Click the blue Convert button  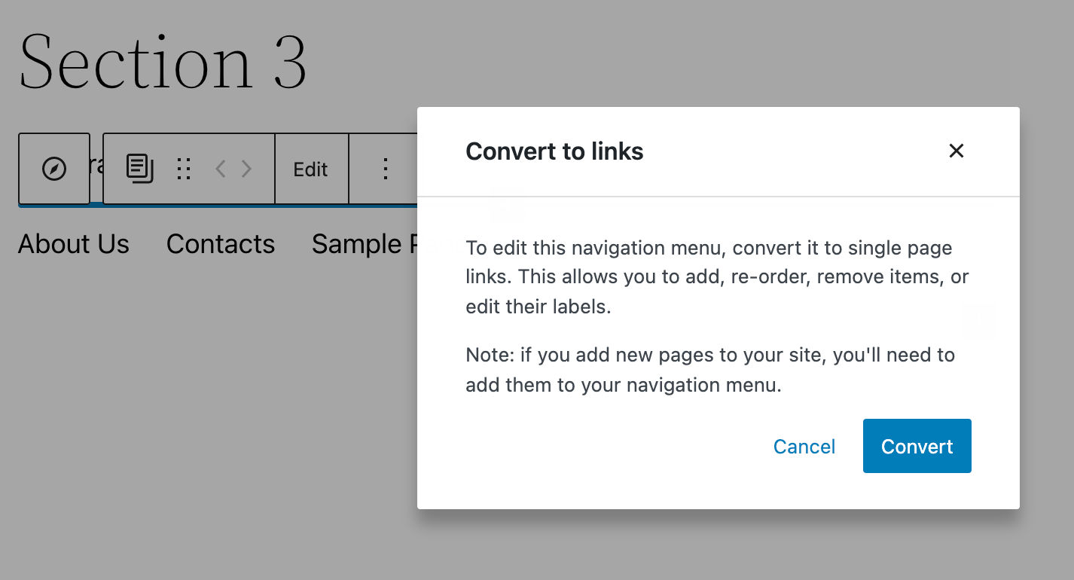(917, 446)
